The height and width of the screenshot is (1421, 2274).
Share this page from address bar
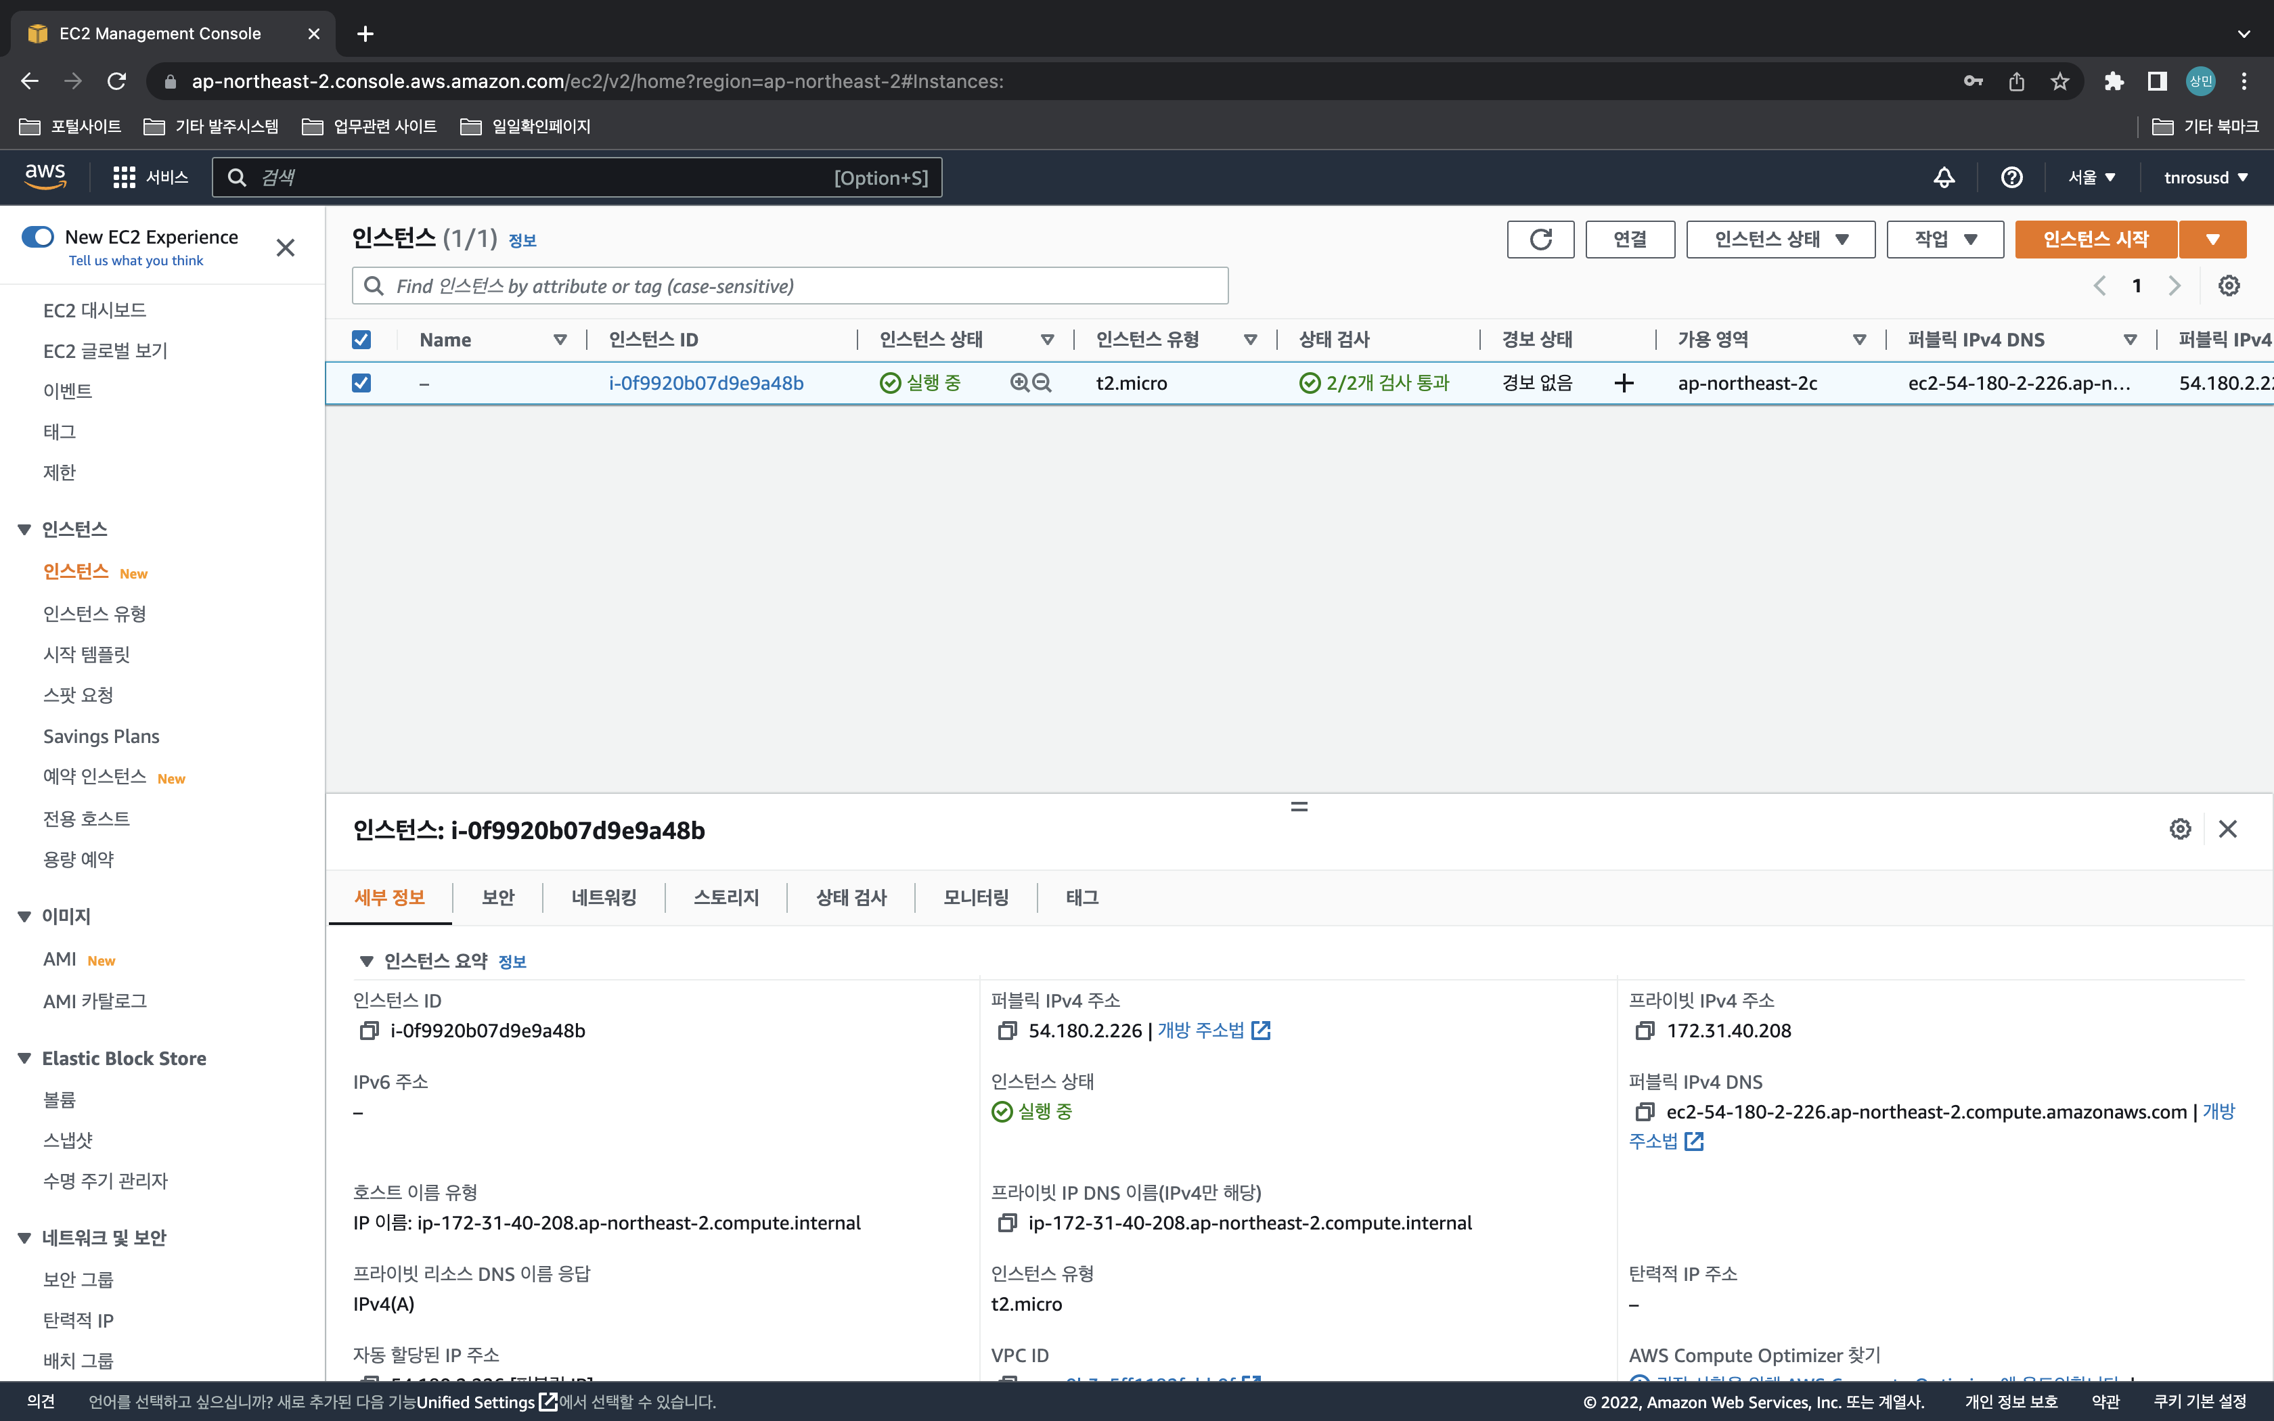coord(2017,82)
